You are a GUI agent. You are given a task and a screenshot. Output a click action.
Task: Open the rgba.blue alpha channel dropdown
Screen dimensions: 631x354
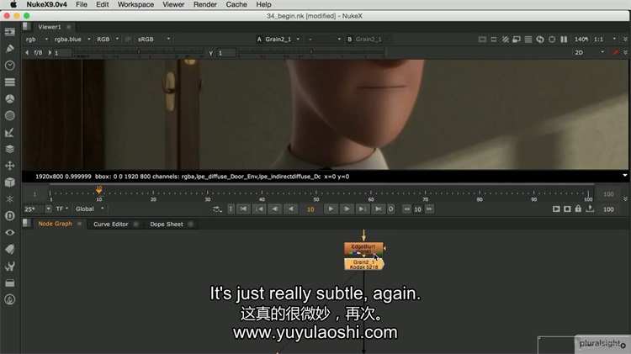pos(72,40)
